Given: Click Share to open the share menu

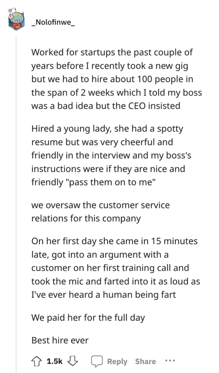Looking at the screenshot, I should pos(145,361).
